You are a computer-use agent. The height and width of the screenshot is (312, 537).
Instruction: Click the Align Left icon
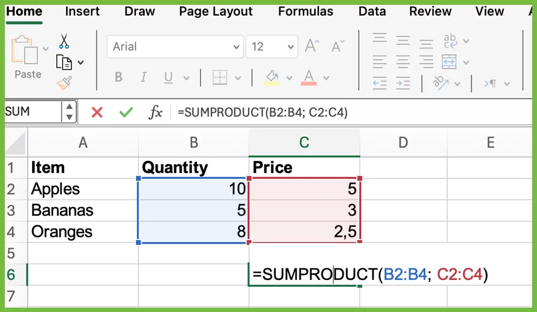click(379, 62)
